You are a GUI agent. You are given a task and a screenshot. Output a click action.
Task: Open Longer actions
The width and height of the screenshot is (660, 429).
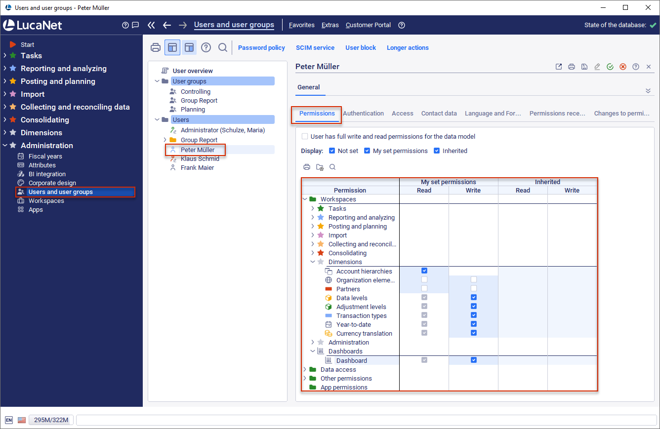(408, 48)
